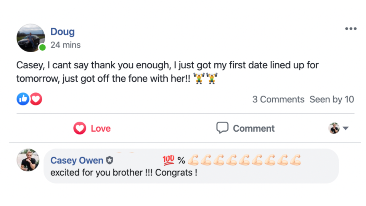Click Casey Owen's profile picture

[x=28, y=160]
